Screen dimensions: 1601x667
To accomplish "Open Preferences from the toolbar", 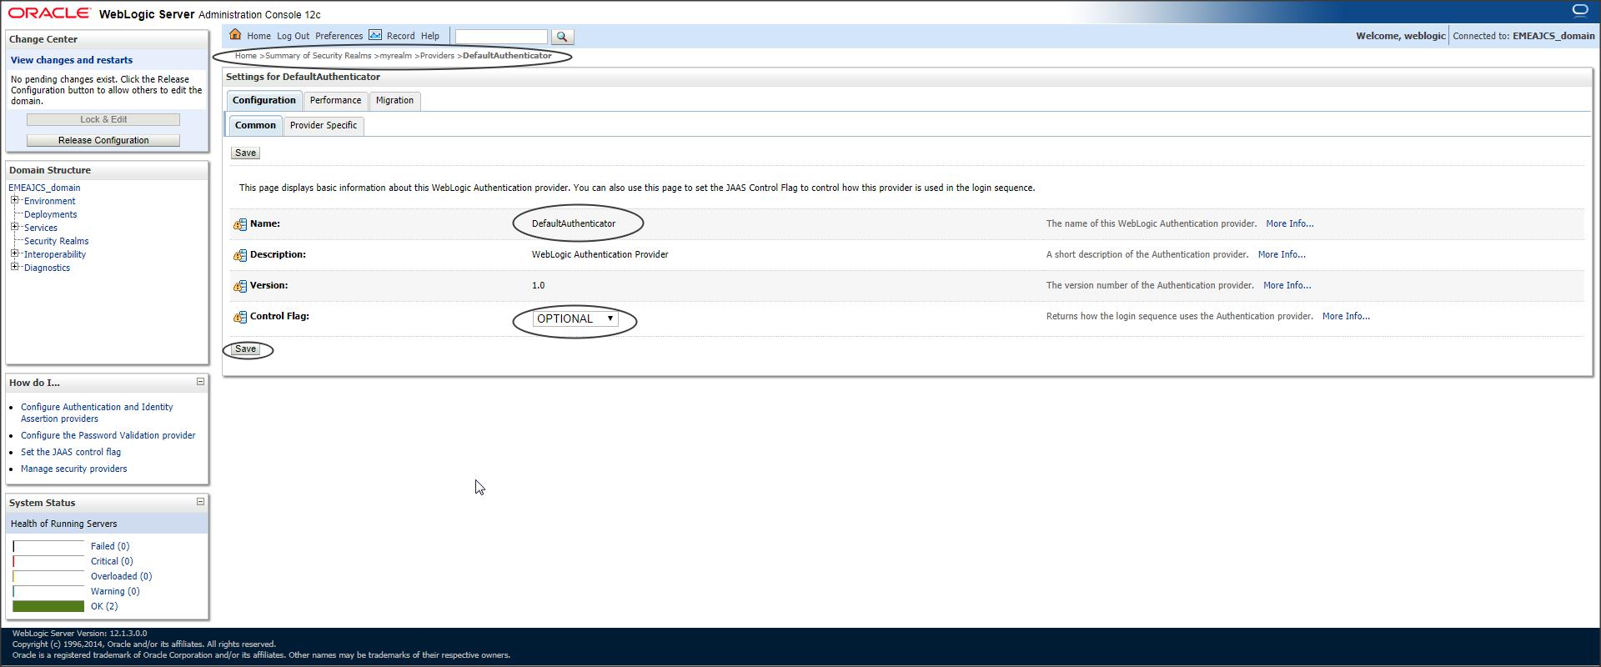I will click(x=339, y=36).
